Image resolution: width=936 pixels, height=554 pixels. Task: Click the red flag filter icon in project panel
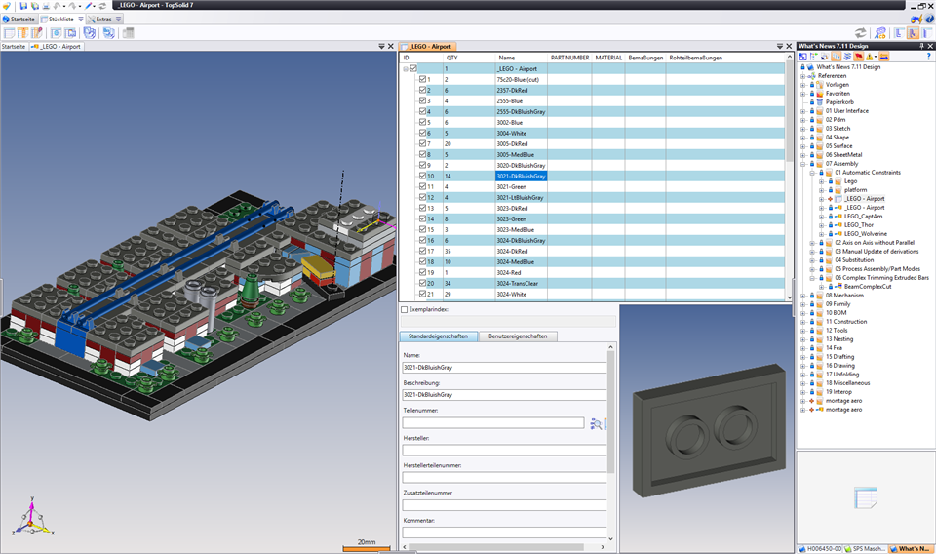tap(858, 57)
